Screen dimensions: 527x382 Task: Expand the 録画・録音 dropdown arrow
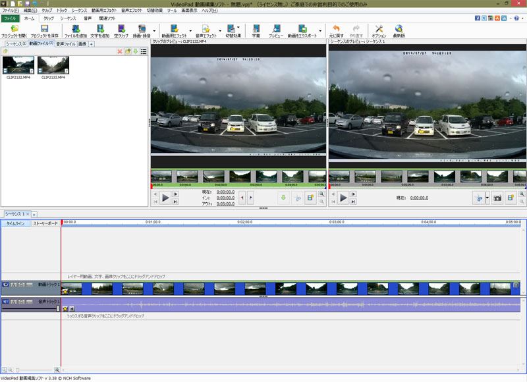click(154, 31)
